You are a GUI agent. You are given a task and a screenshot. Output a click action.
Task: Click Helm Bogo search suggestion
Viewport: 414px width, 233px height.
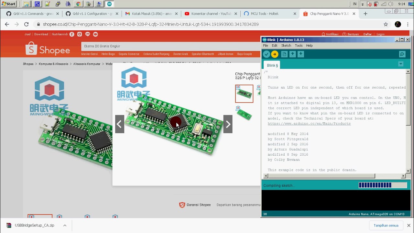coord(108,54)
